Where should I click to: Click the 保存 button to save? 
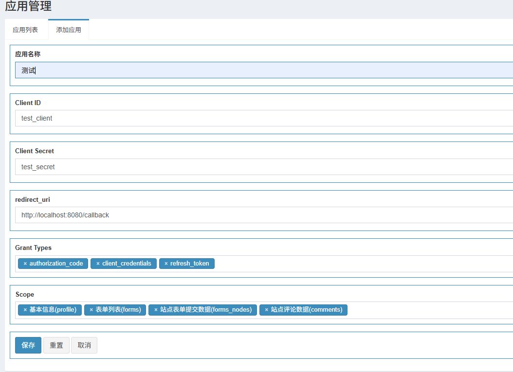[28, 345]
